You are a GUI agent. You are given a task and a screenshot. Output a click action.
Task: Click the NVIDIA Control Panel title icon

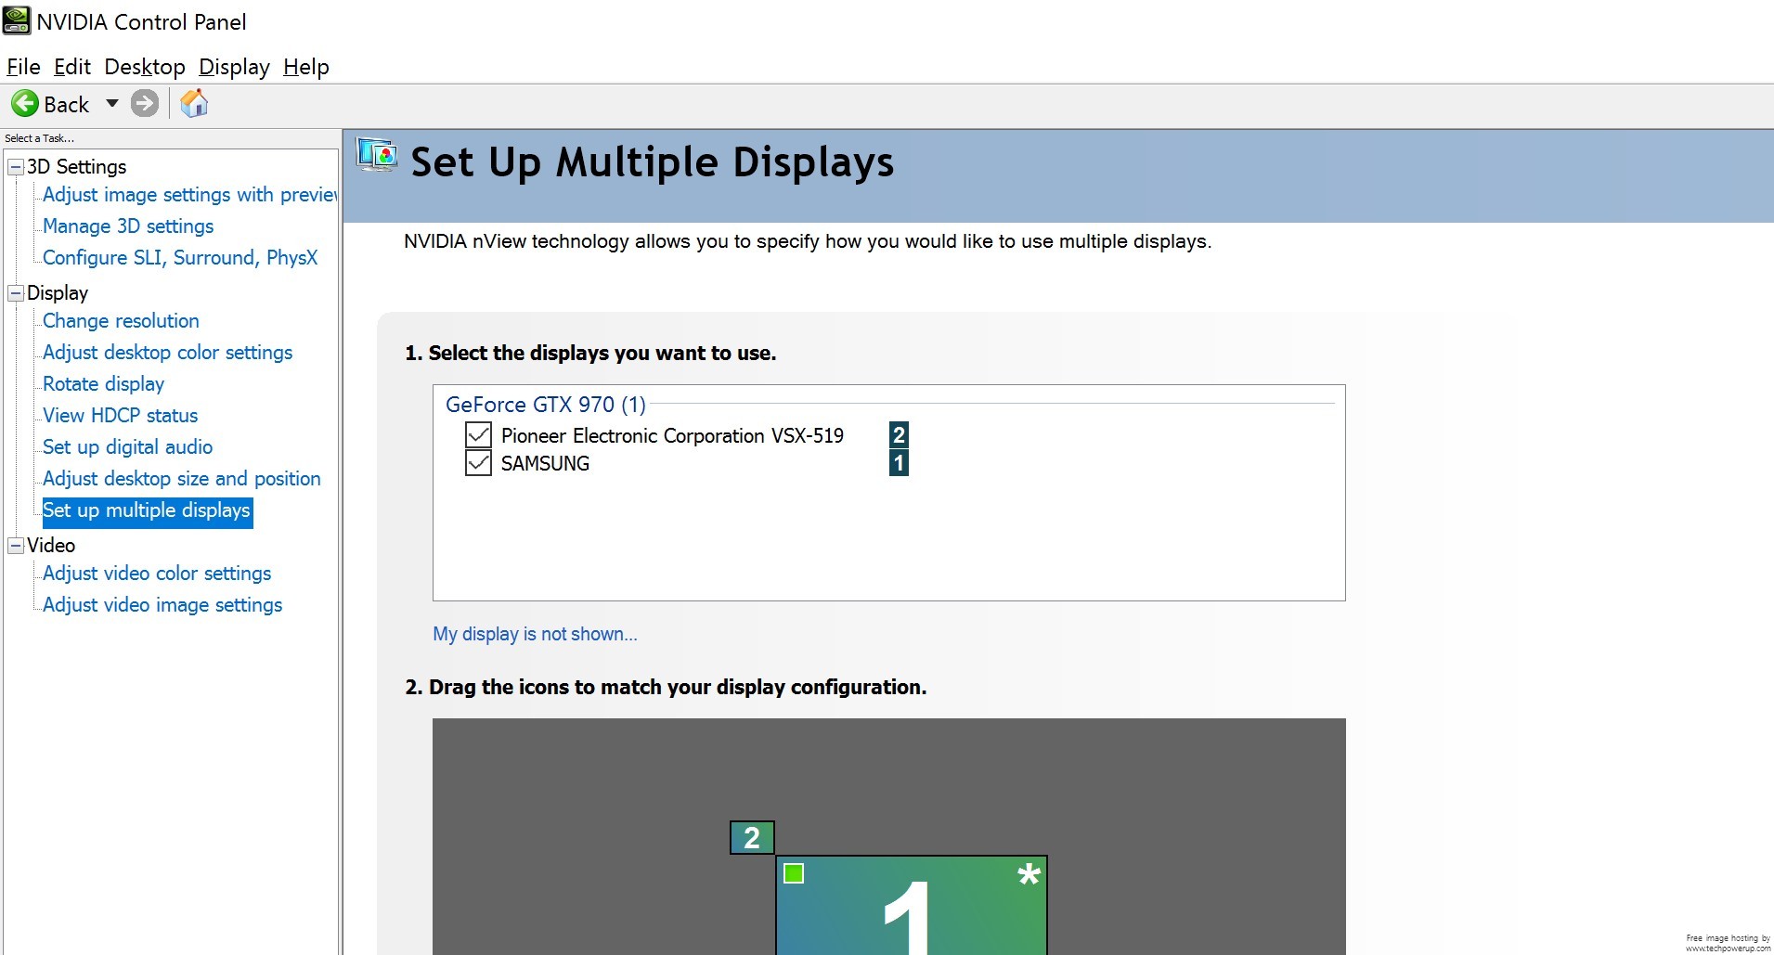(17, 20)
